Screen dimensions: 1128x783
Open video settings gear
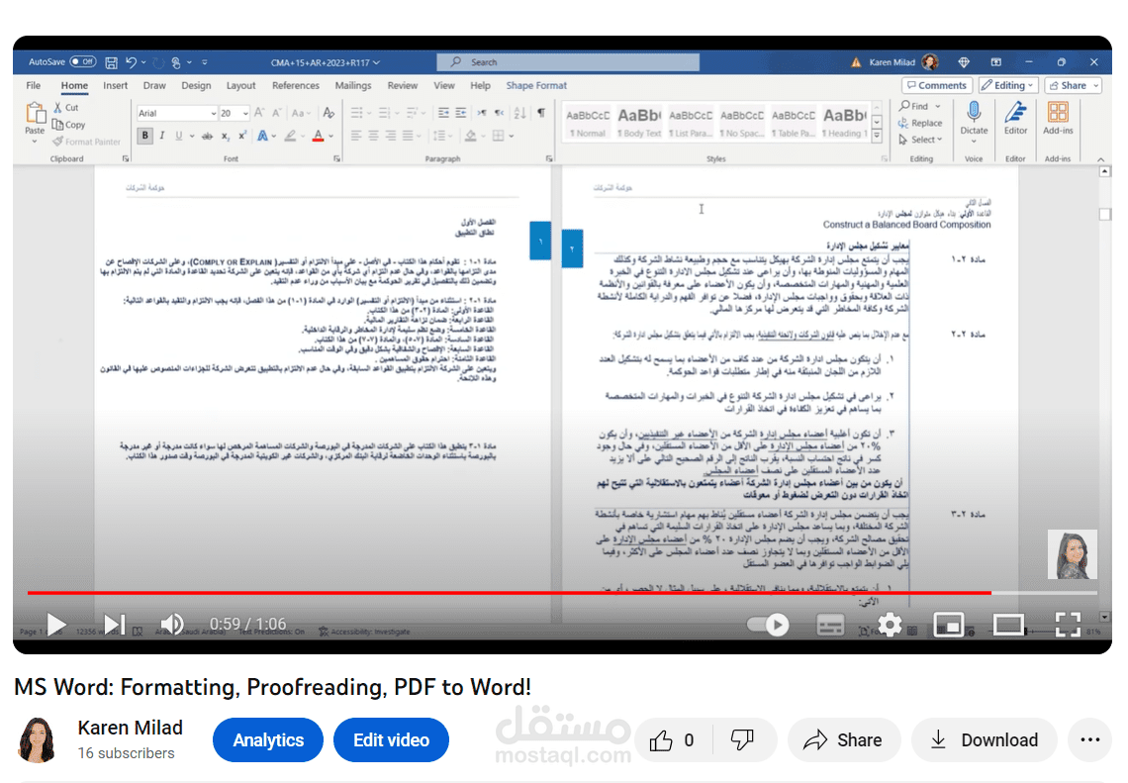coord(890,625)
